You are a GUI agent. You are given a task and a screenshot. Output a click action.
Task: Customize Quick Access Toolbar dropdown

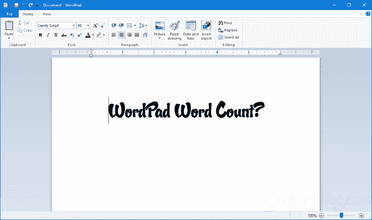click(37, 5)
